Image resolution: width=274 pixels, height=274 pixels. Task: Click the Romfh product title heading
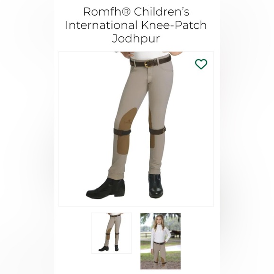(x=136, y=25)
